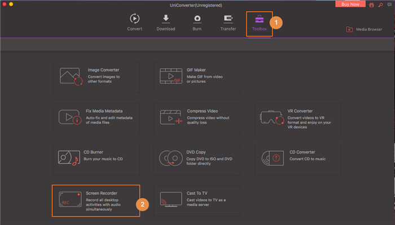Image resolution: width=395 pixels, height=225 pixels.
Task: Click the Media Browser folder icon
Action: (349, 29)
